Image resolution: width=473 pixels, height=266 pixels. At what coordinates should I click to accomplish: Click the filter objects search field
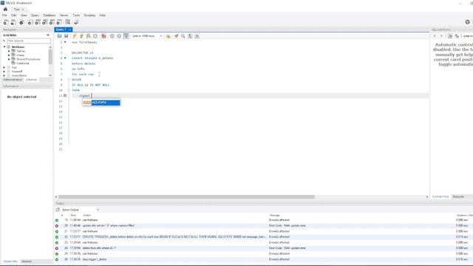tap(29, 41)
